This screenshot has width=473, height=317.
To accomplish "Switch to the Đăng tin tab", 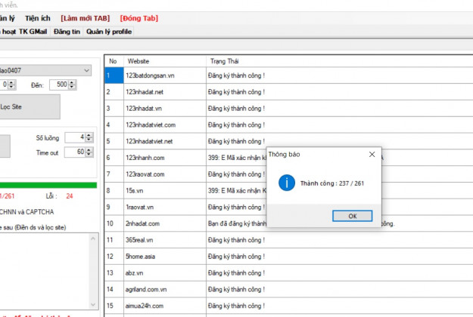I will (68, 32).
